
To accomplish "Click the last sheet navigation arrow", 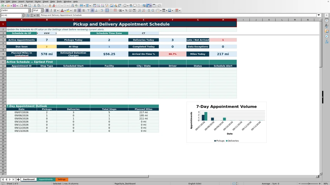I will pos(13,180).
